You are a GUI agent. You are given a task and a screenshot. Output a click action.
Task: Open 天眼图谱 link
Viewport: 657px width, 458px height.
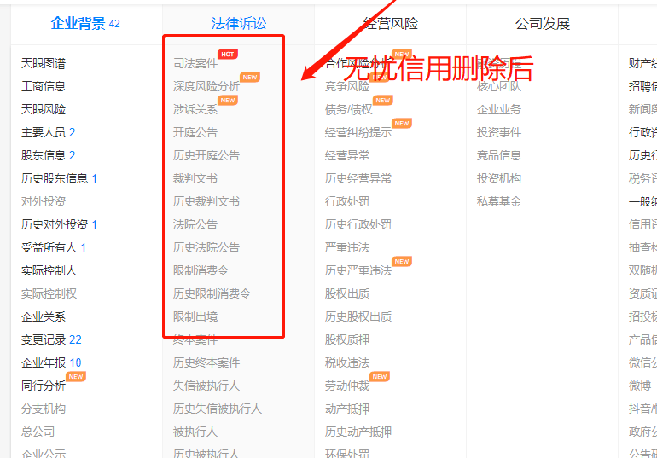[44, 64]
